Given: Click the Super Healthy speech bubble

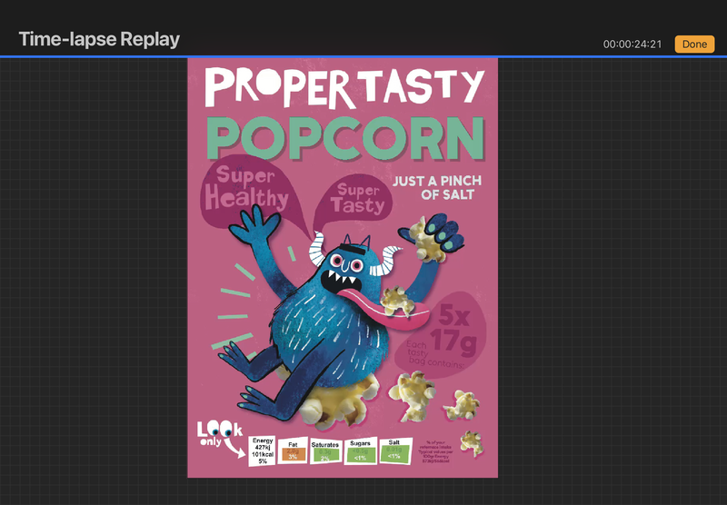Looking at the screenshot, I should point(245,188).
